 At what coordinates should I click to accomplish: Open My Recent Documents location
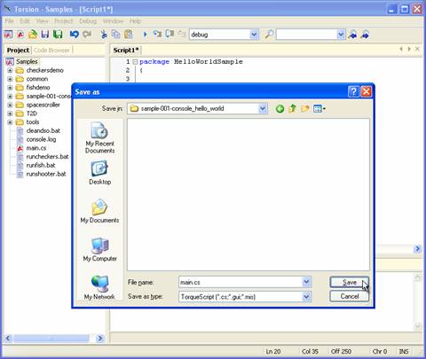pyautogui.click(x=99, y=138)
